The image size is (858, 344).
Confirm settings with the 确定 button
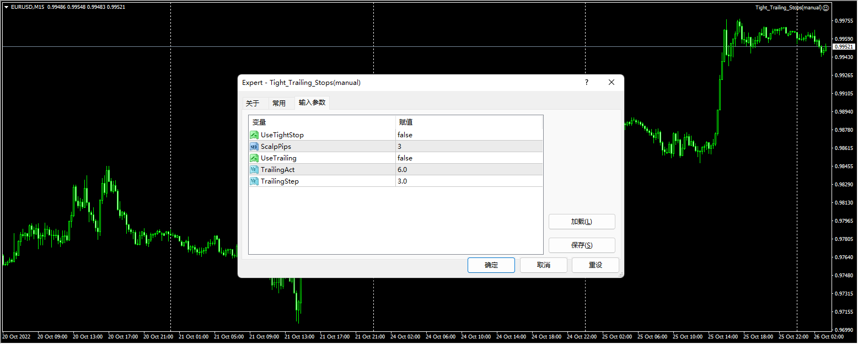[x=491, y=265]
